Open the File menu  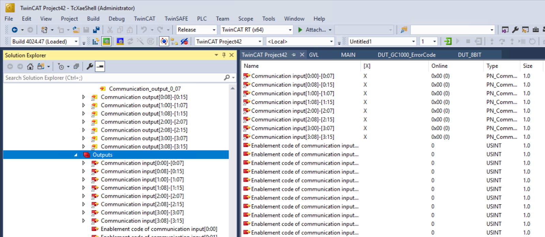(x=9, y=19)
